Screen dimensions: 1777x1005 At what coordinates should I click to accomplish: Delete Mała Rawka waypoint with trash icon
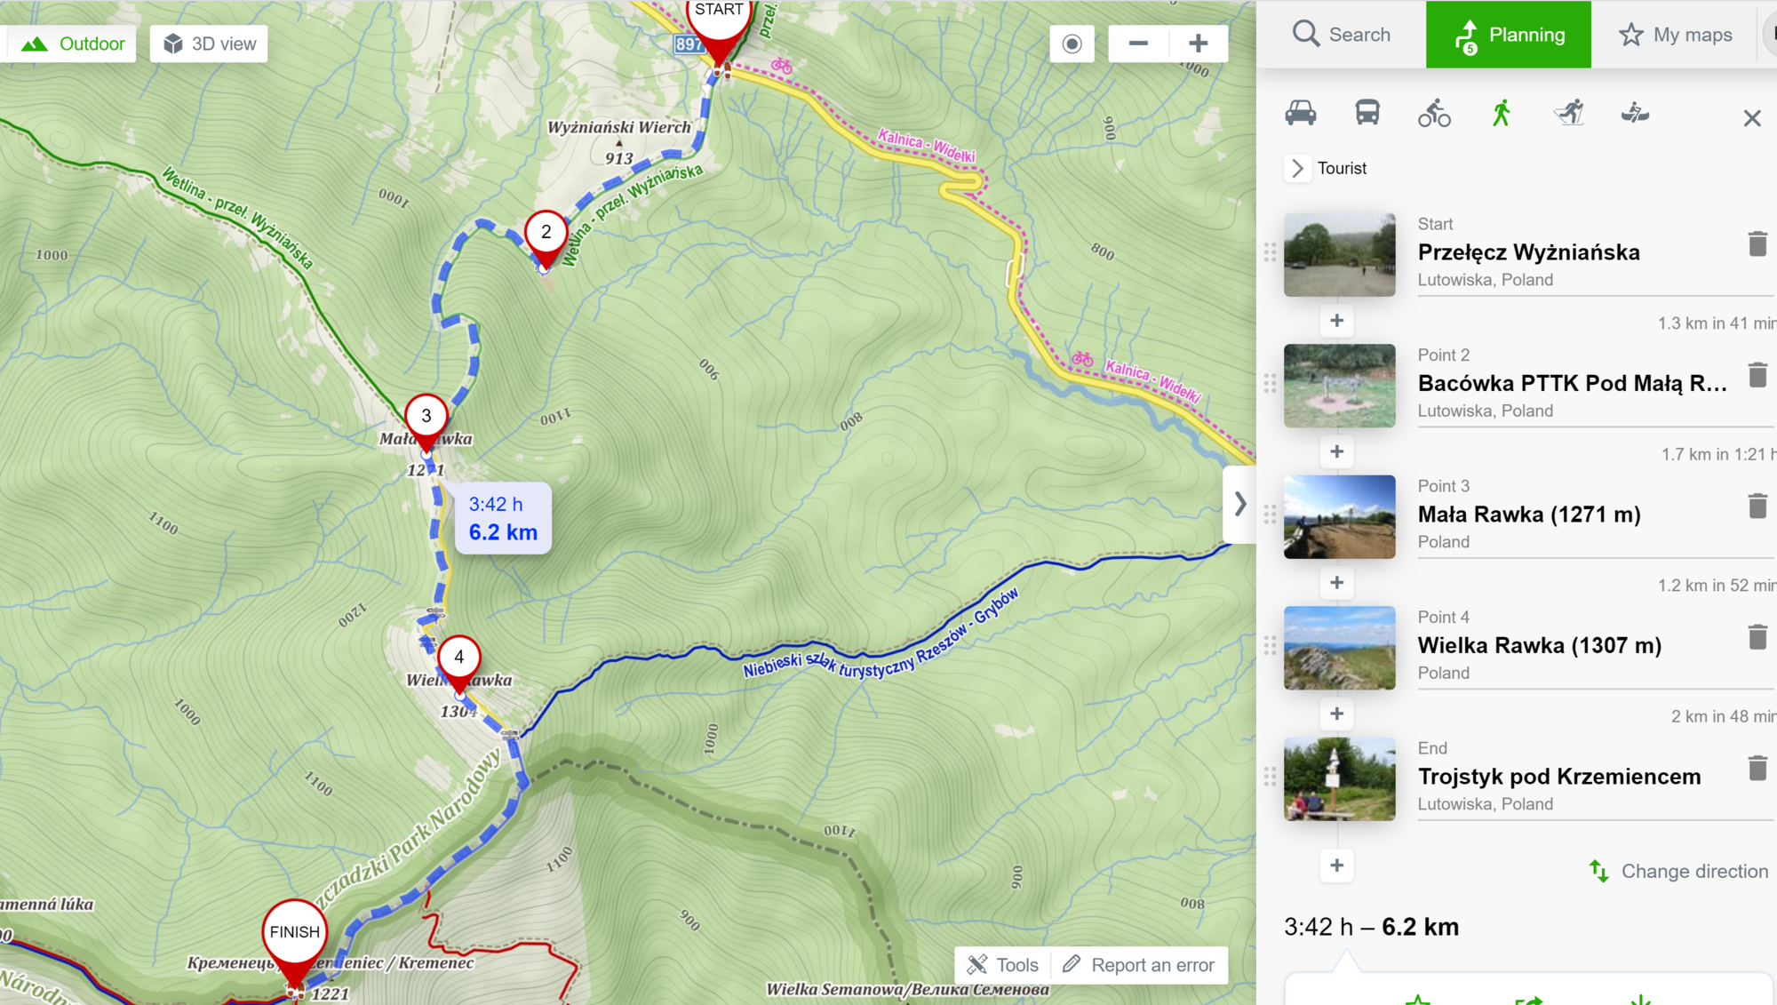[x=1757, y=506]
